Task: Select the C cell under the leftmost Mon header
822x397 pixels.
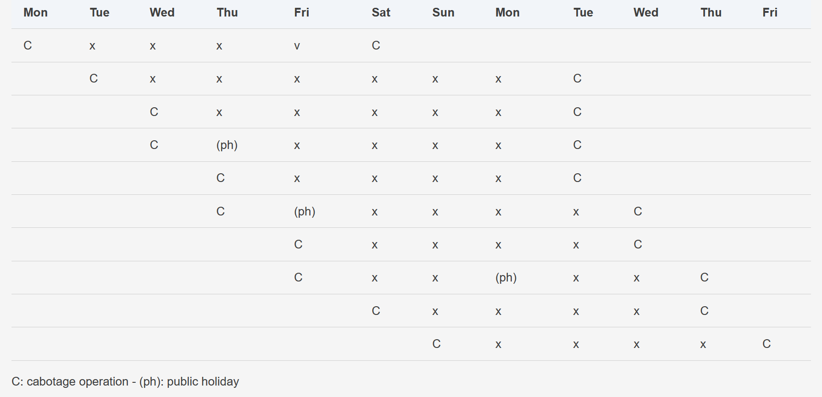Action: (x=28, y=45)
